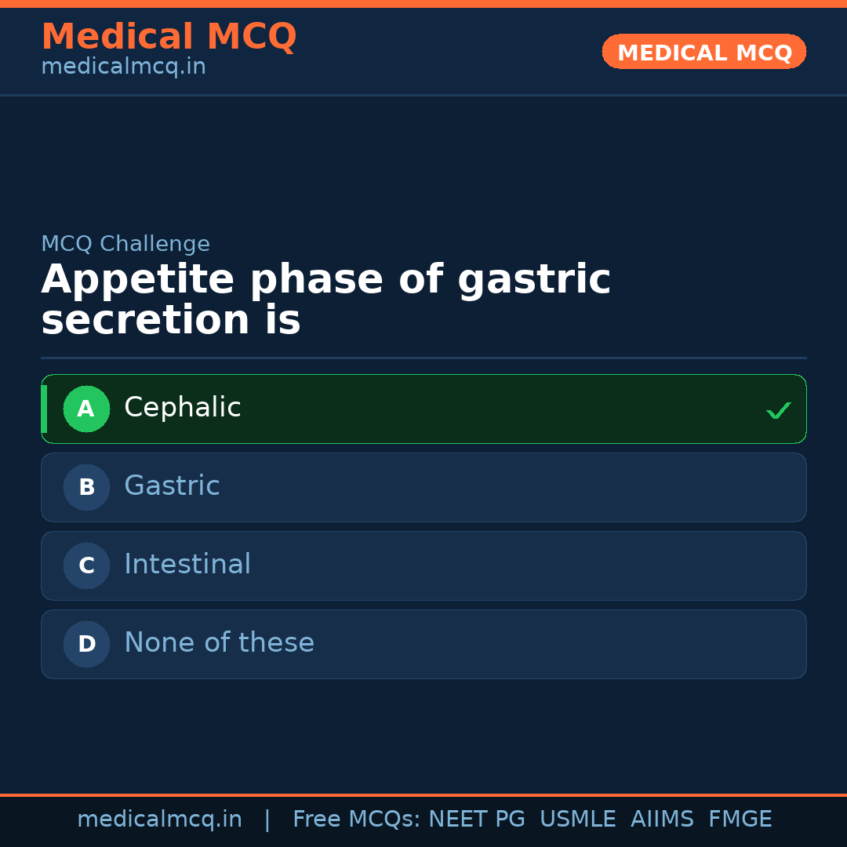
Task: Select the Cephalic answer text
Action: 182,408
